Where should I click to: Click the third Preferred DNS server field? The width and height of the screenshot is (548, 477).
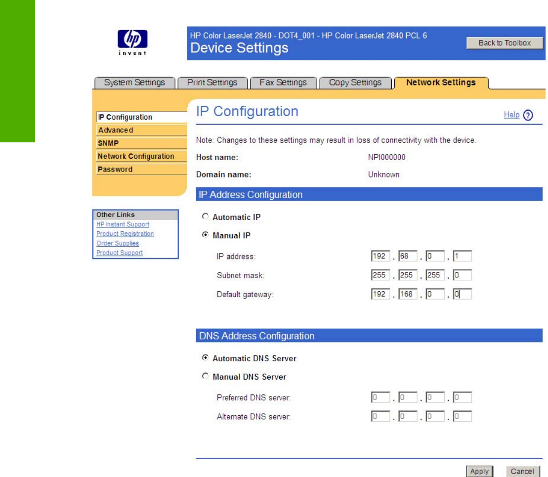pyautogui.click(x=435, y=397)
